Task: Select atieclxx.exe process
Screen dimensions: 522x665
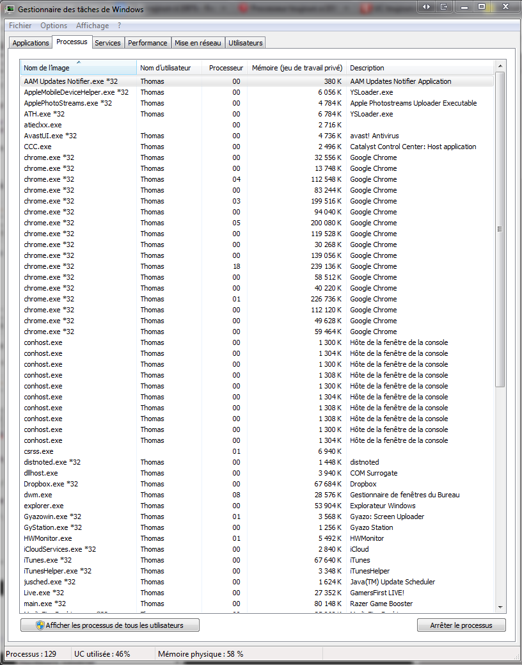Action: 257,125
